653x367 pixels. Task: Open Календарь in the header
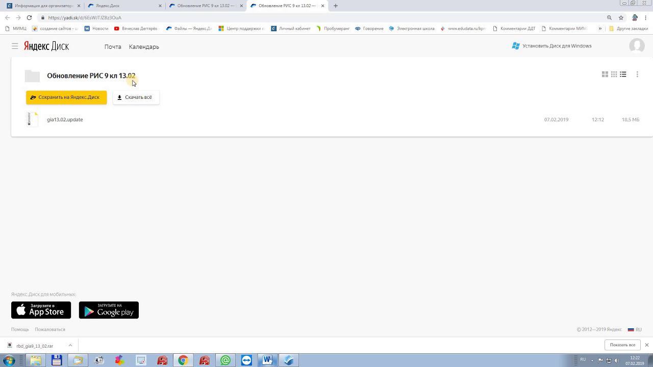coord(144,46)
